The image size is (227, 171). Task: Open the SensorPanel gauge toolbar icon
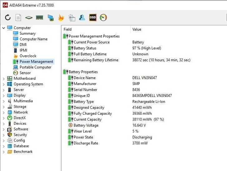click(103, 18)
